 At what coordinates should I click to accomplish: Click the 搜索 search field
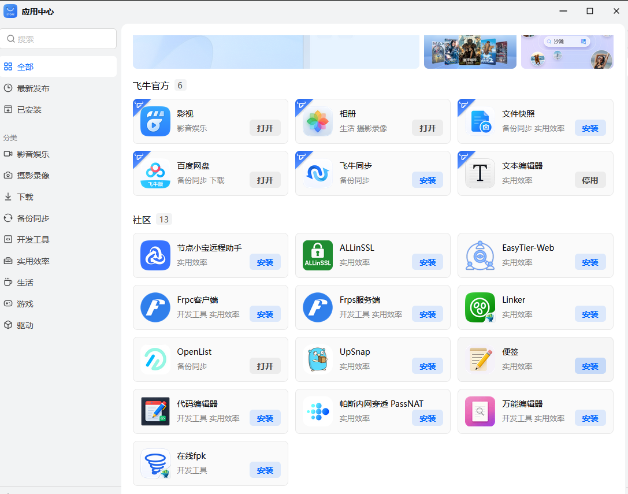58,38
